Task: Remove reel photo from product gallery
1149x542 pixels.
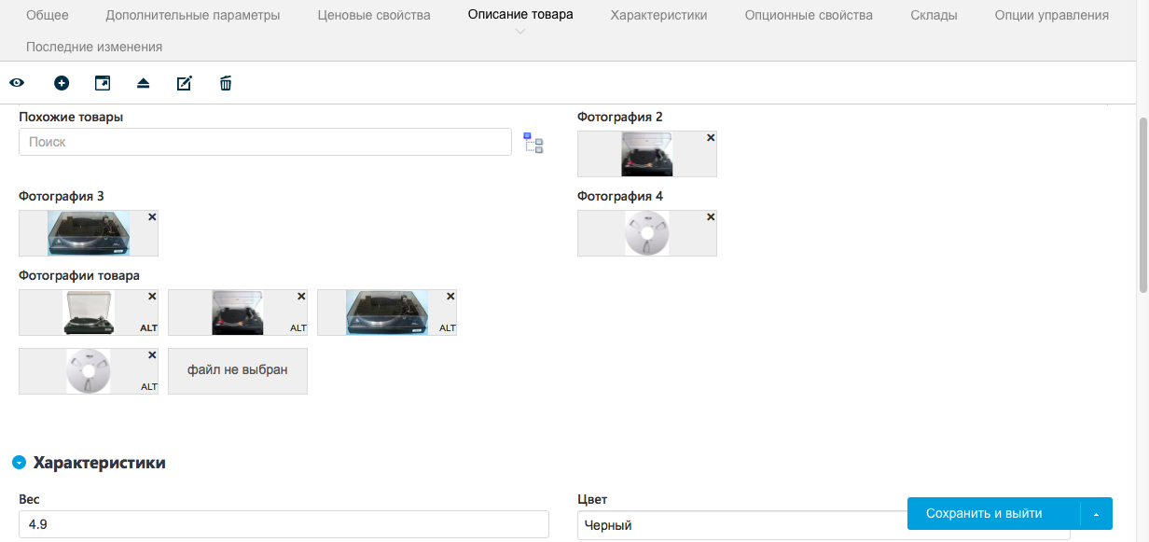Action: [x=152, y=354]
